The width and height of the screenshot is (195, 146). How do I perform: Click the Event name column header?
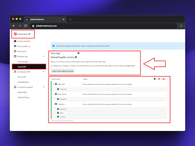(x=56, y=79)
